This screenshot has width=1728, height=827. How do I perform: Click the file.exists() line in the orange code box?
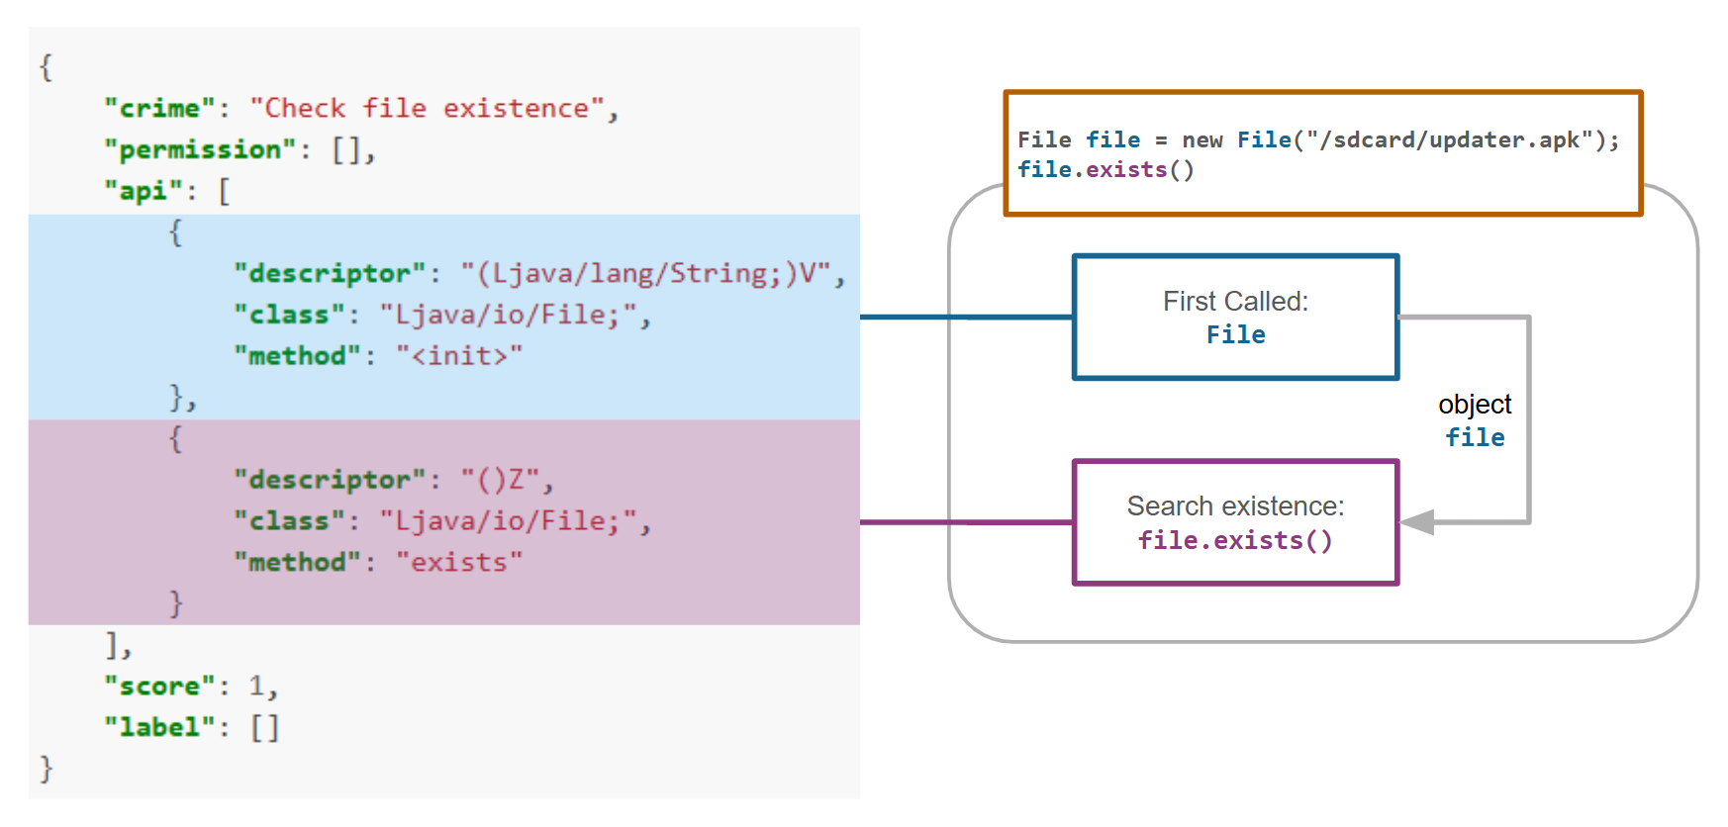(1105, 169)
